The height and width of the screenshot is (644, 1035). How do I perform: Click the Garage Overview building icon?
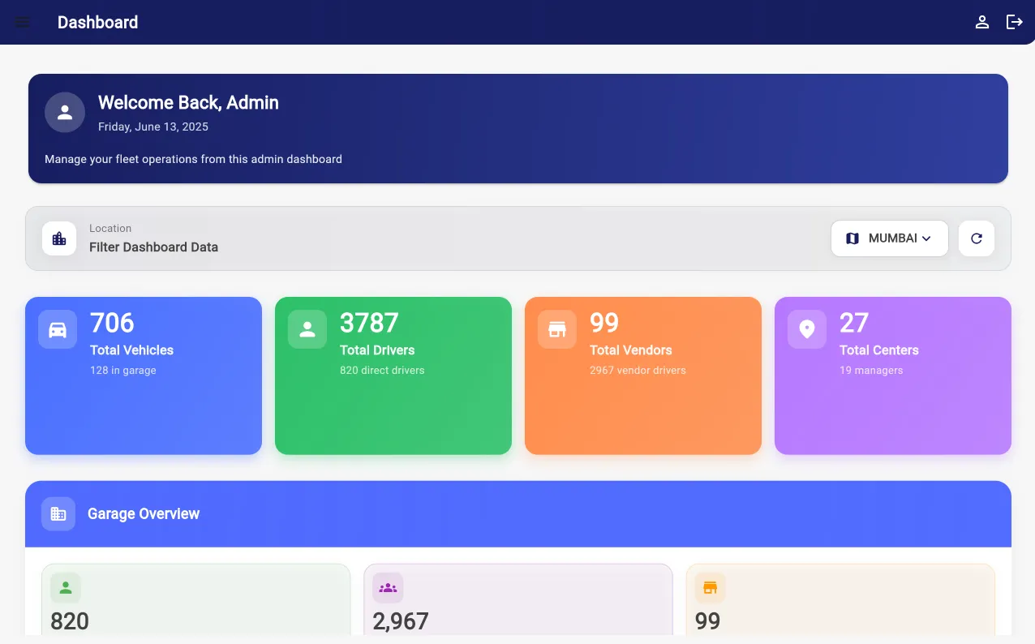58,513
